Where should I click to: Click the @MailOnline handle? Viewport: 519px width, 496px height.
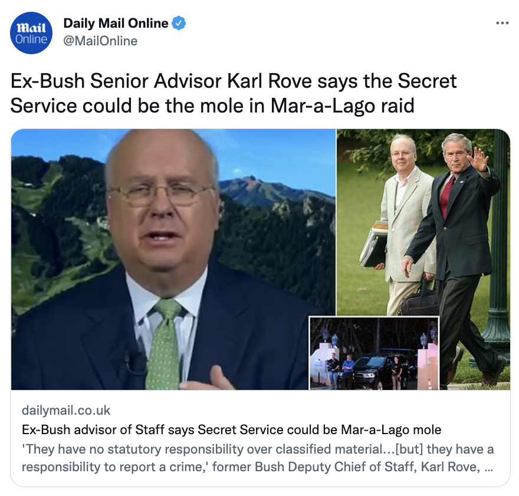(100, 41)
